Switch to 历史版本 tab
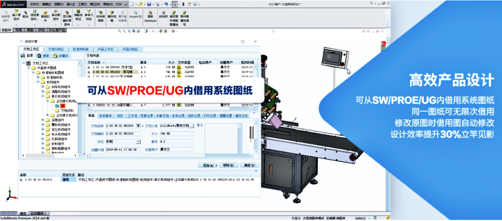This screenshot has height=221, width=502. pos(105,116)
